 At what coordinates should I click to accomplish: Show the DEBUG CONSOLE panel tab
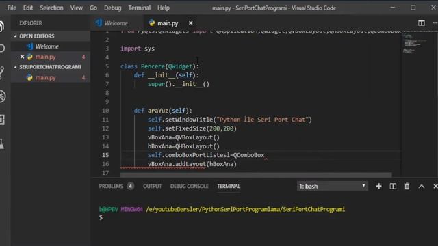tap(190, 186)
